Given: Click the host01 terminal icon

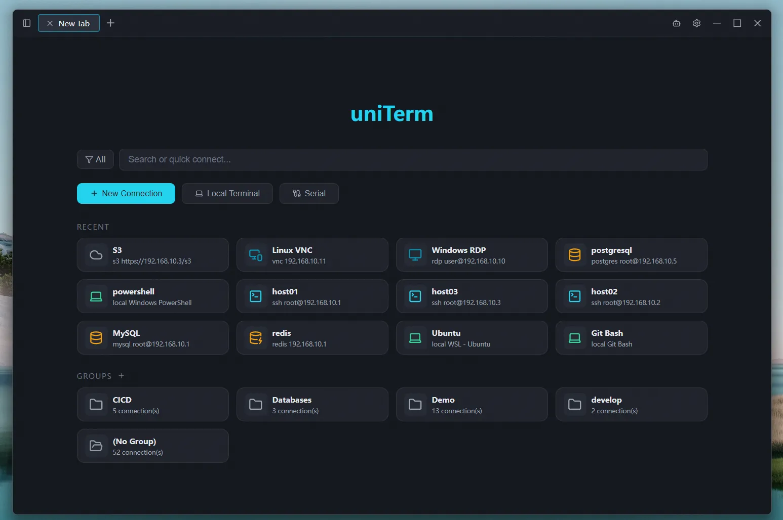Looking at the screenshot, I should click(x=256, y=296).
